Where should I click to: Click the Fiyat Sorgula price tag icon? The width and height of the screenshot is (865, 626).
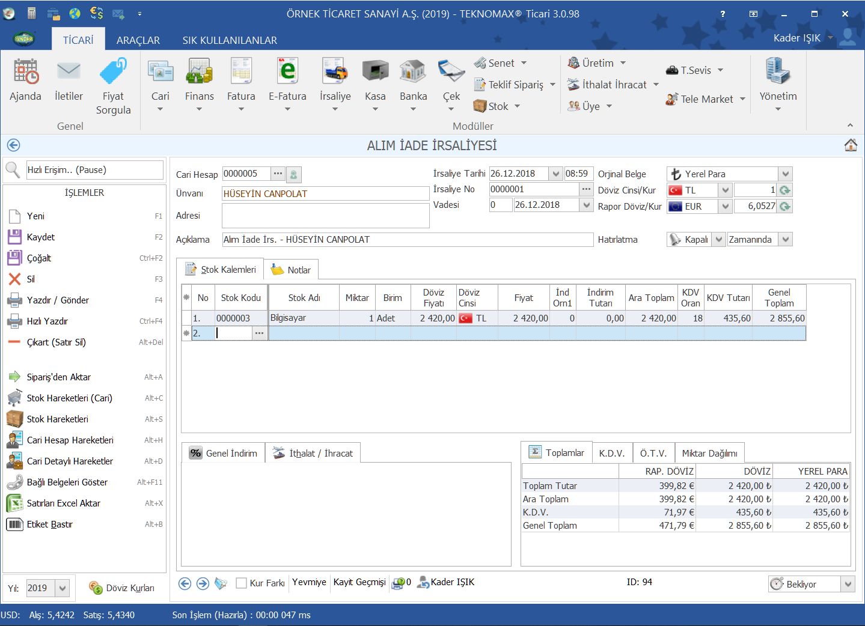(x=113, y=72)
